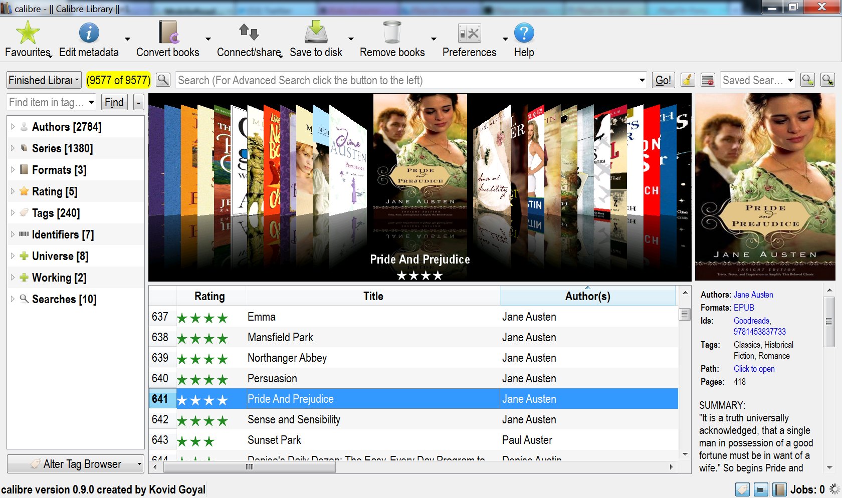Click the Edit metadata info icon
The width and height of the screenshot is (842, 498).
pyautogui.click(x=89, y=33)
